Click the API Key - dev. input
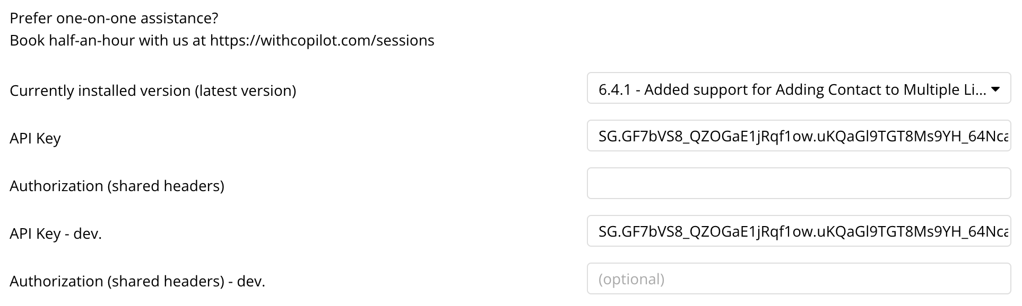This screenshot has width=1022, height=306. 798,231
